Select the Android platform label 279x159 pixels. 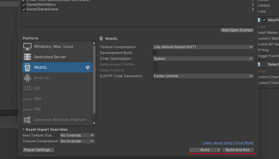point(41,78)
